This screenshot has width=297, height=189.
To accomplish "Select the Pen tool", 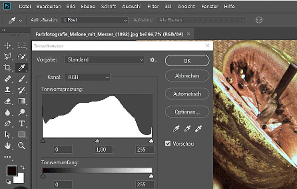I will click(x=7, y=124).
